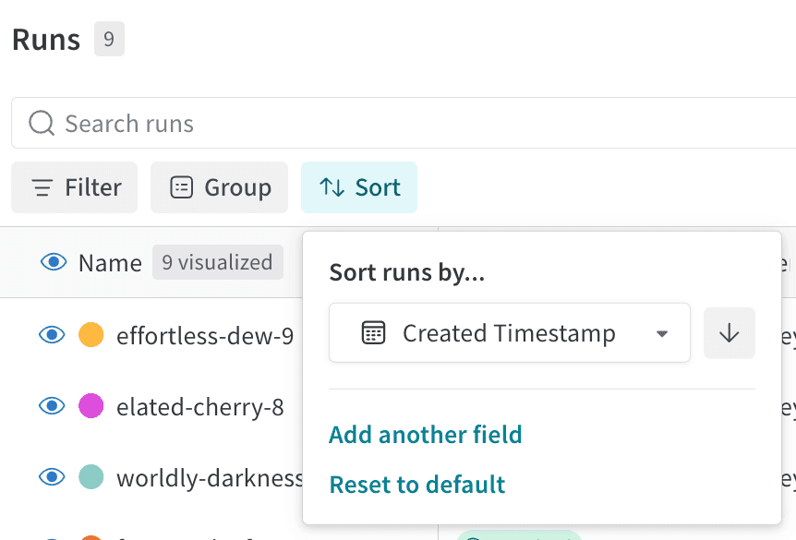The height and width of the screenshot is (540, 796).
Task: Hide the effortless-dew-9 run
Action: point(52,335)
